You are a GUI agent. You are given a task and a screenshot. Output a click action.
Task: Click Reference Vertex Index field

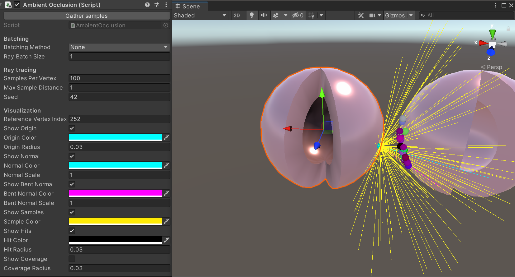click(119, 119)
